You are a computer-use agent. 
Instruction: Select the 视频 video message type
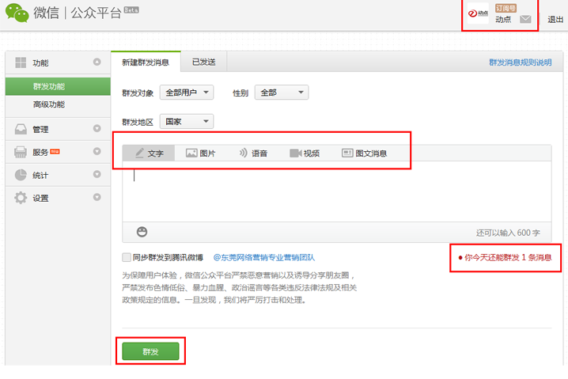coord(305,153)
